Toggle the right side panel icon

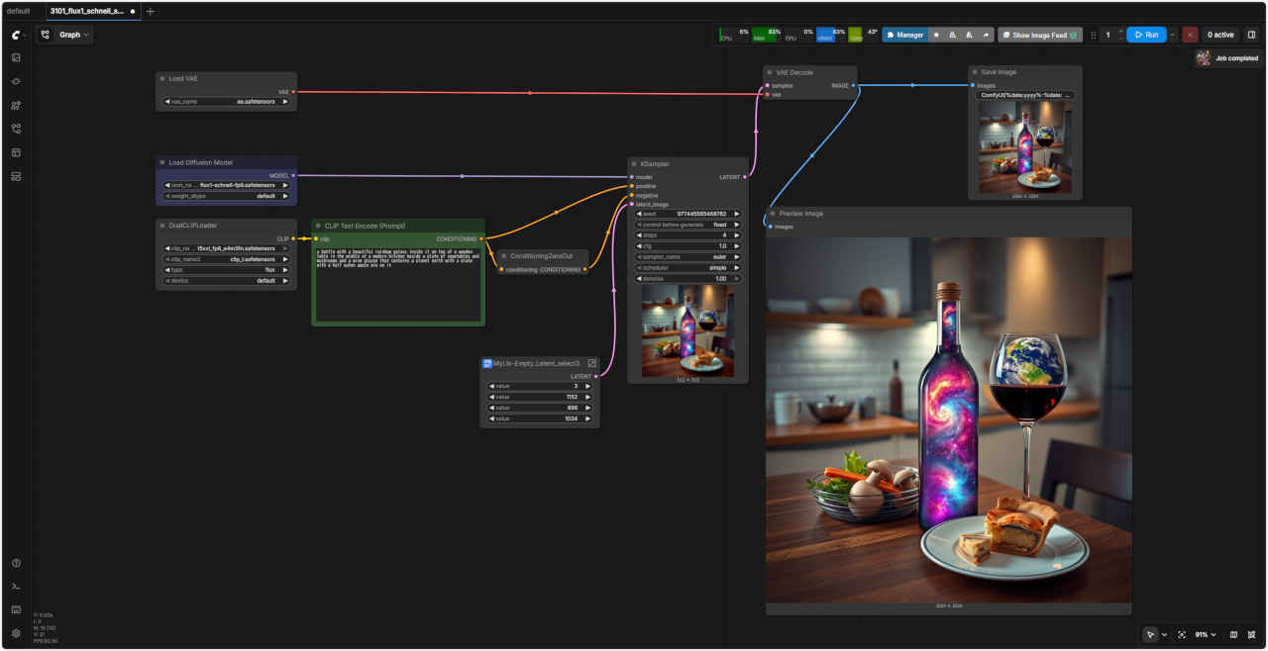1251,35
